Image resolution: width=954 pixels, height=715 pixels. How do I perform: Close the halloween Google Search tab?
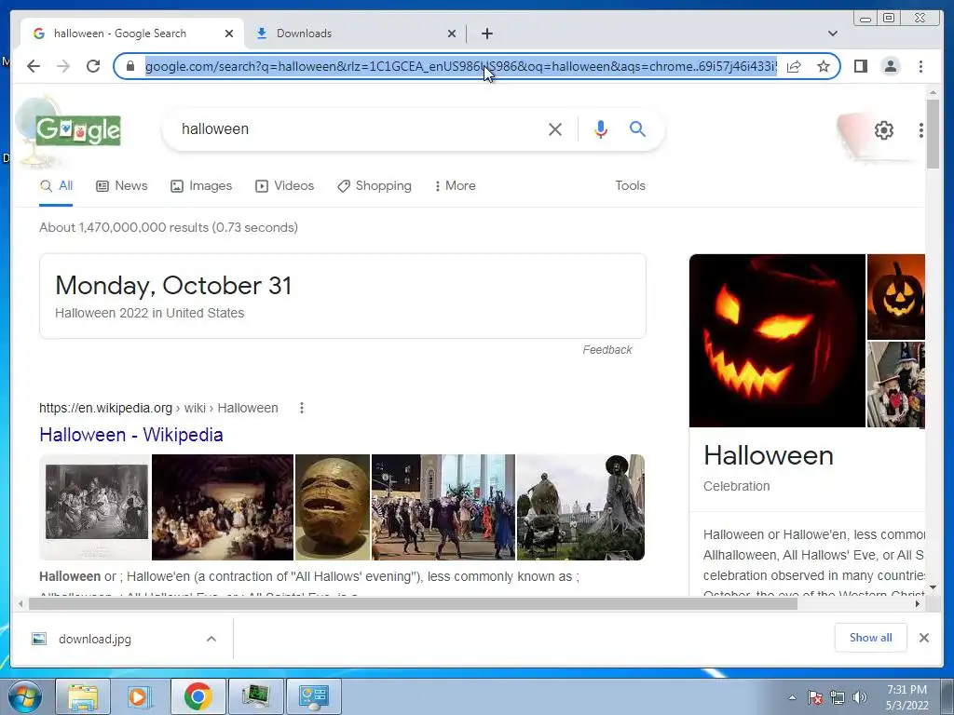pos(229,34)
